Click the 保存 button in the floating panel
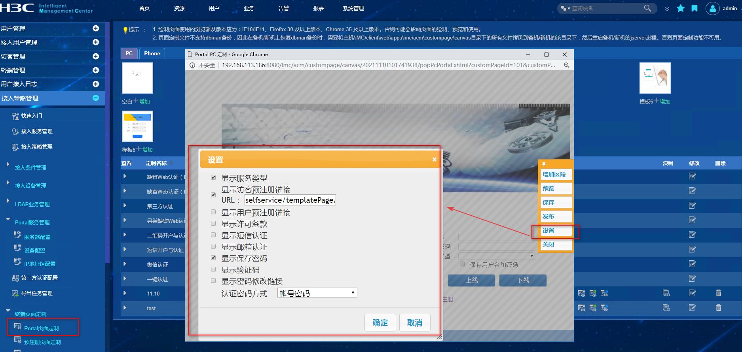This screenshot has height=352, width=742. 556,203
